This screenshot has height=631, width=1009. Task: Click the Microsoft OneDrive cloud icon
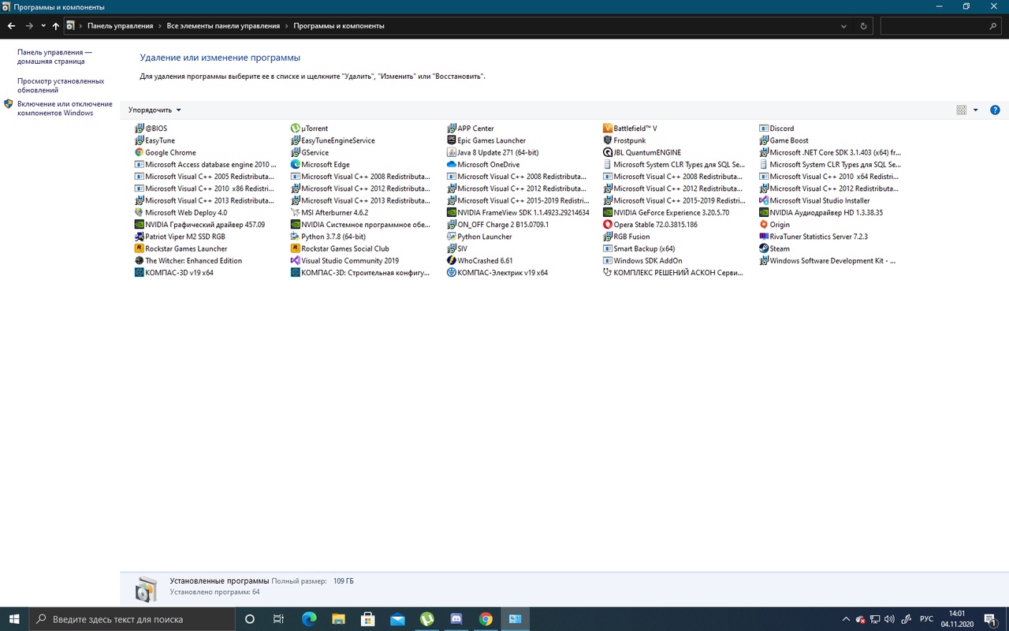click(x=452, y=165)
